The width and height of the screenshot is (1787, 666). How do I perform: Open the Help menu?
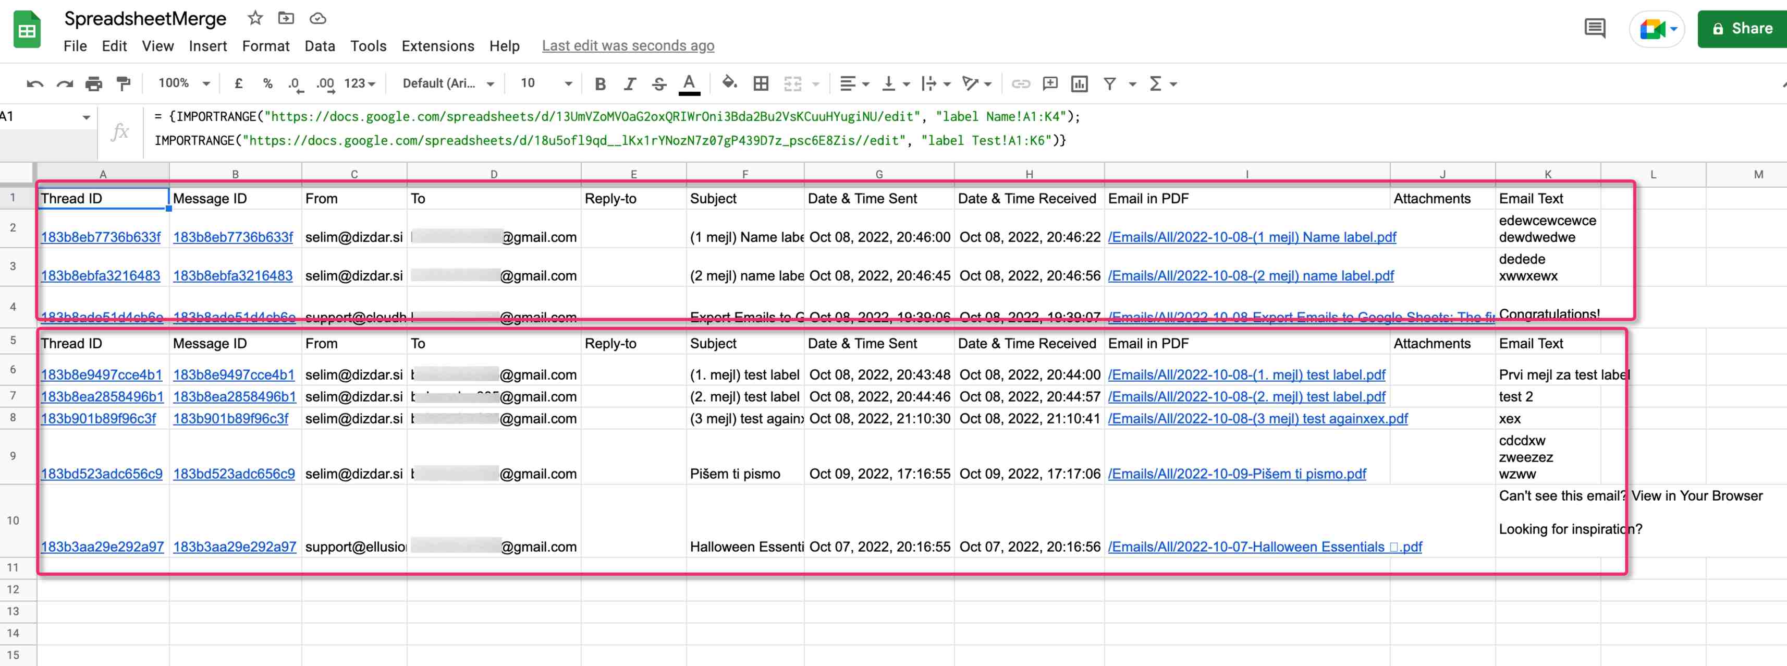click(504, 46)
